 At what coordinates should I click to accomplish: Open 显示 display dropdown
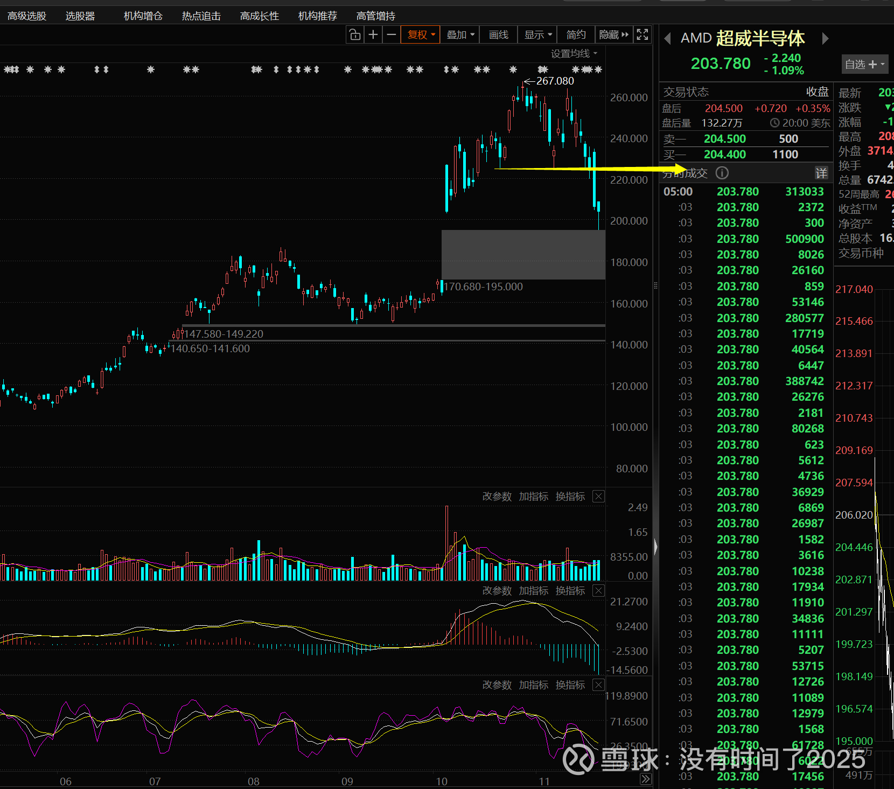pyautogui.click(x=537, y=35)
